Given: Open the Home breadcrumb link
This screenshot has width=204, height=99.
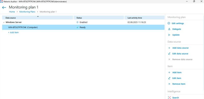Looking at the screenshot, I should tap(12, 12).
